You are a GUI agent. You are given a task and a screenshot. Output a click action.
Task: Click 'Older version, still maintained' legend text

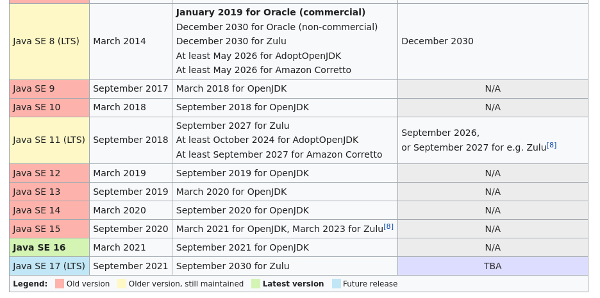coord(186,284)
